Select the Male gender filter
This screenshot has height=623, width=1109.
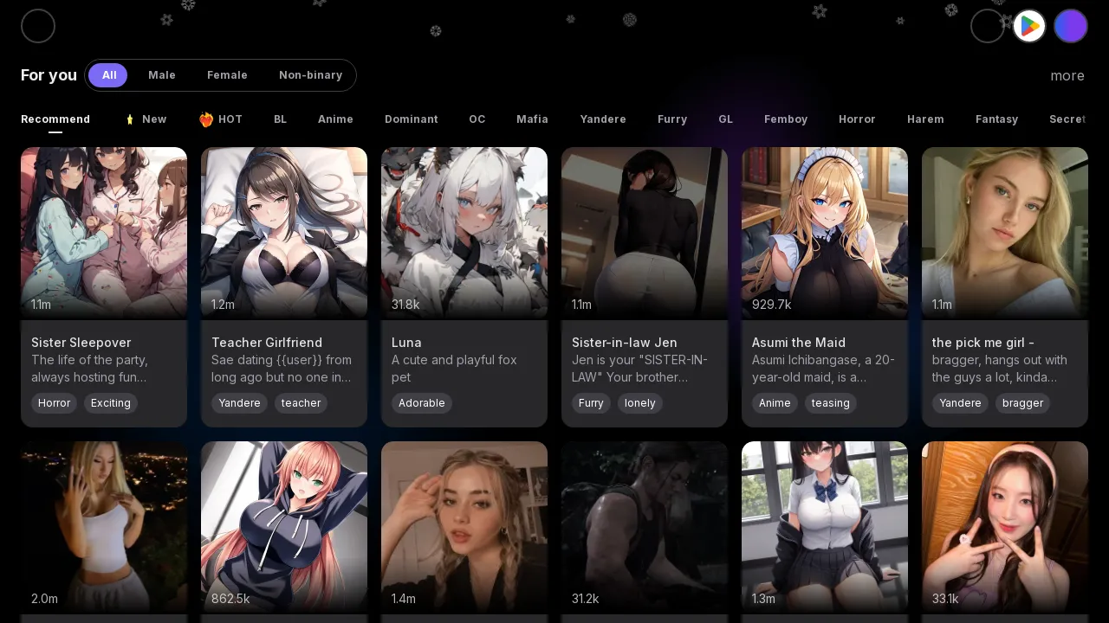162,75
